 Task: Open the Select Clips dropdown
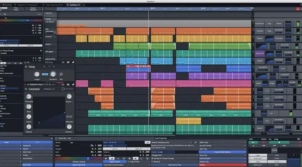pos(222,142)
